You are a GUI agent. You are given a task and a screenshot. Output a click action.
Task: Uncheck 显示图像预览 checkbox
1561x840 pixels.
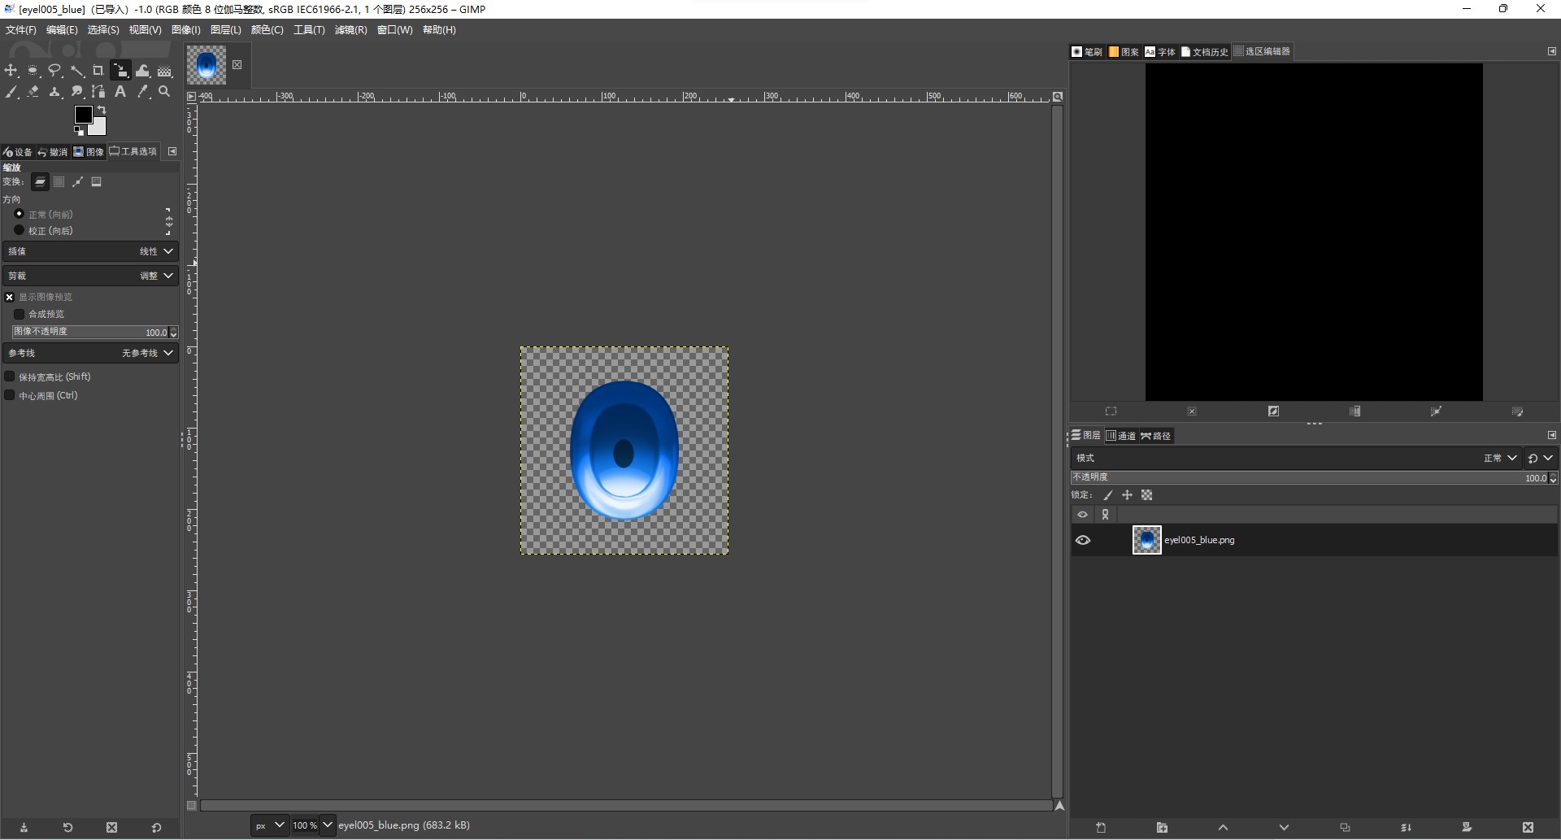pos(10,298)
